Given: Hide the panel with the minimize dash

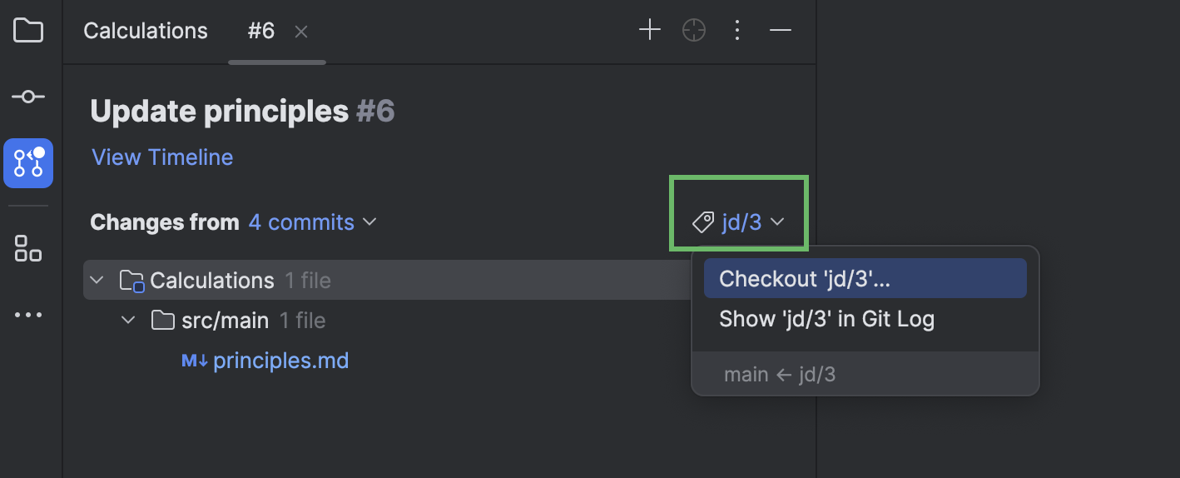Looking at the screenshot, I should point(780,31).
